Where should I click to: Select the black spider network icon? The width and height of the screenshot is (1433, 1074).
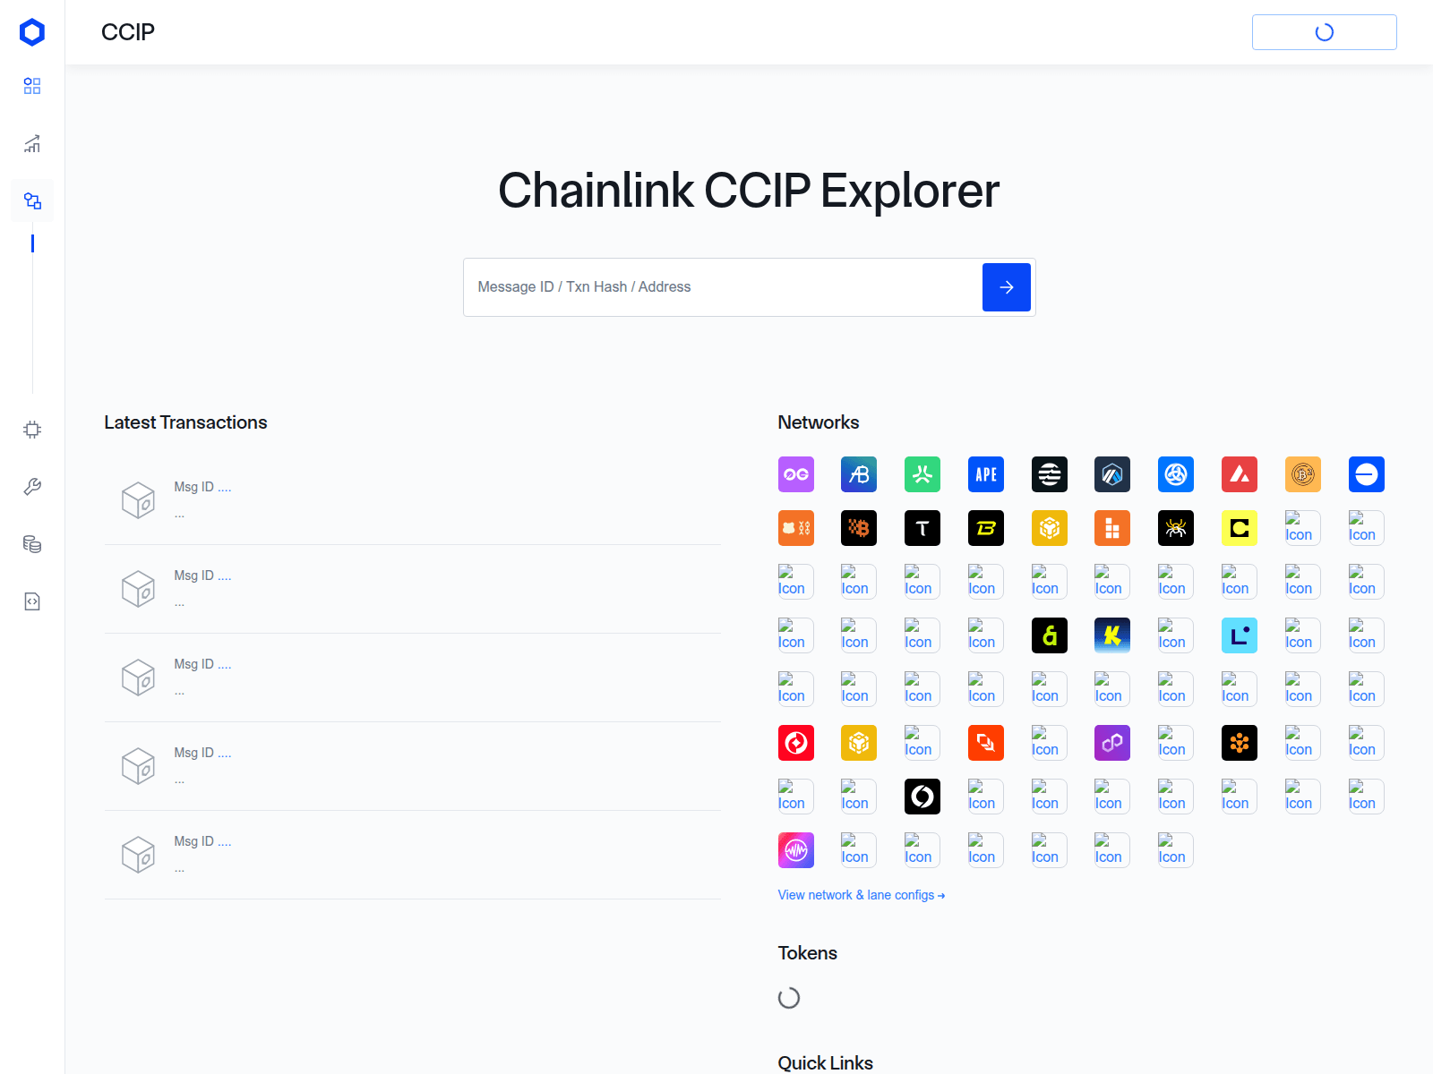[x=1176, y=528]
